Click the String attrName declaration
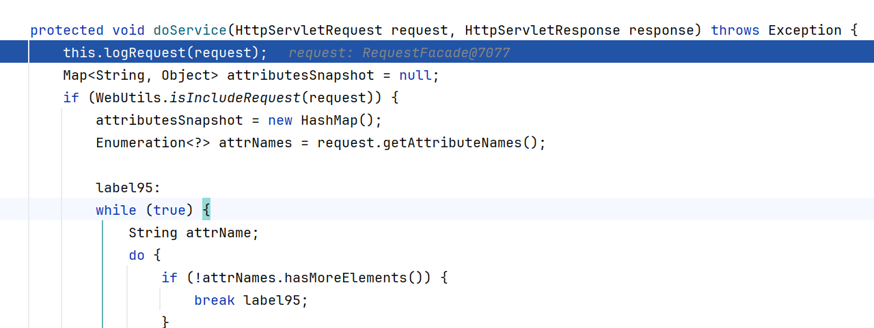874x328 pixels. tap(194, 233)
